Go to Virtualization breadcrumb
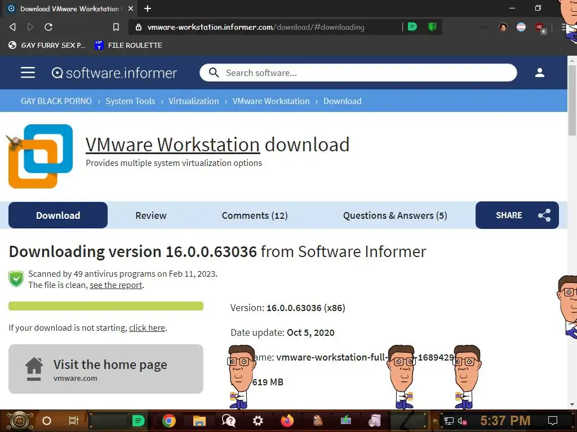The width and height of the screenshot is (577, 432). [x=194, y=101]
